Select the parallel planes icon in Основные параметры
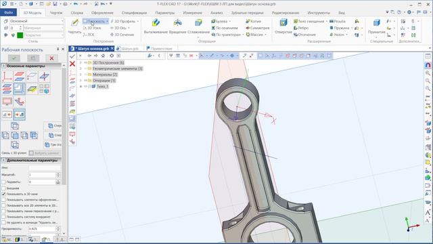 [x=20, y=77]
